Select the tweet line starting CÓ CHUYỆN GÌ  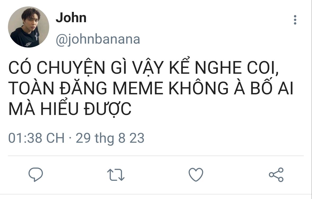tap(143, 68)
